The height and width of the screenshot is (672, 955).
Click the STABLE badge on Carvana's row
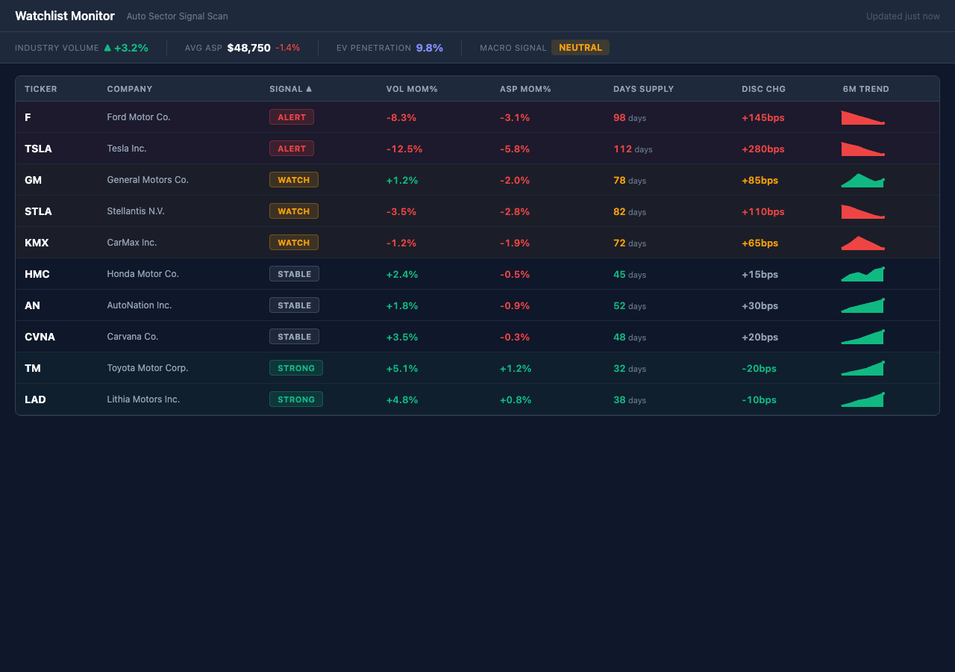[x=294, y=336]
